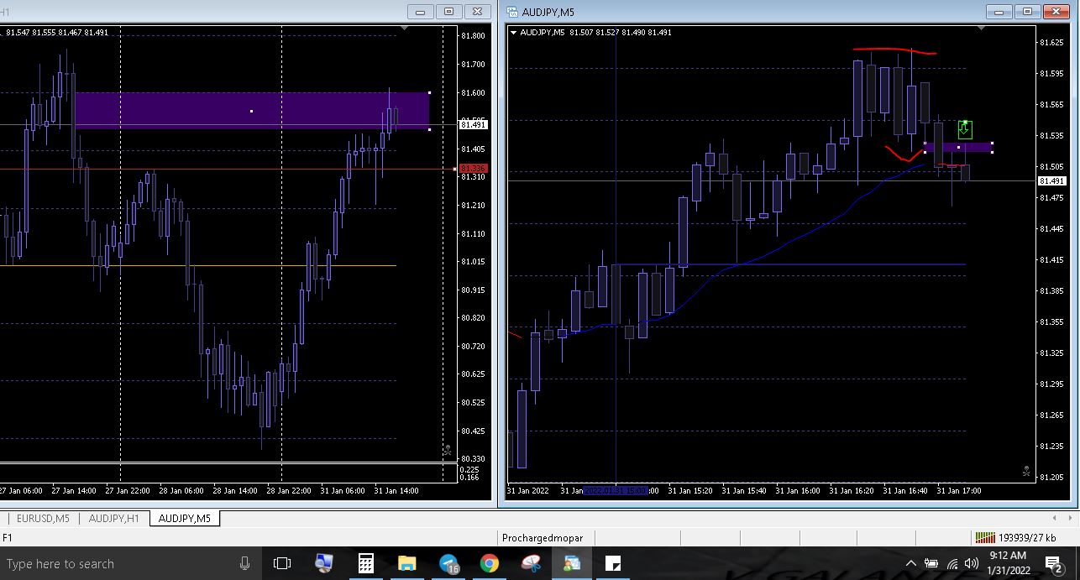Click the '28 Jan 14:00' time label
The height and width of the screenshot is (580, 1080).
click(x=235, y=490)
